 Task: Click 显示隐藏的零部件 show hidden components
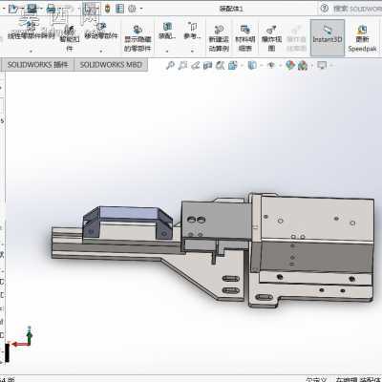click(x=138, y=38)
